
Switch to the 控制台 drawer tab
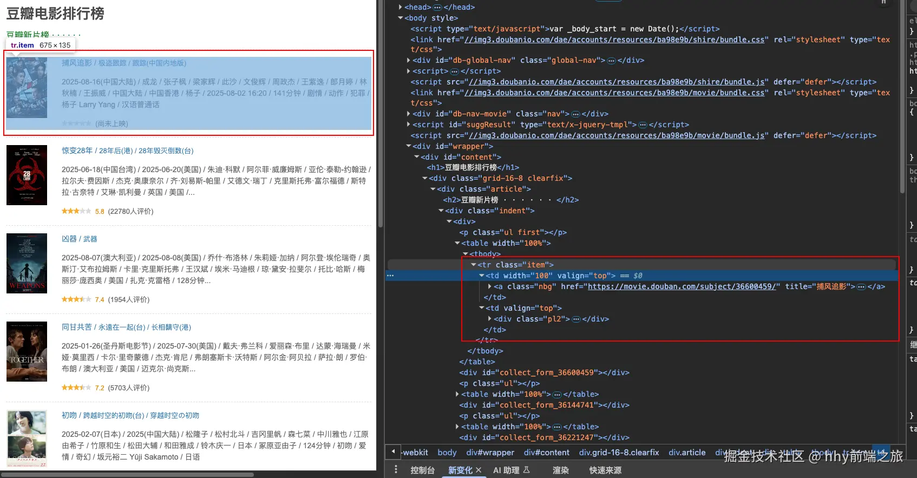[423, 470]
